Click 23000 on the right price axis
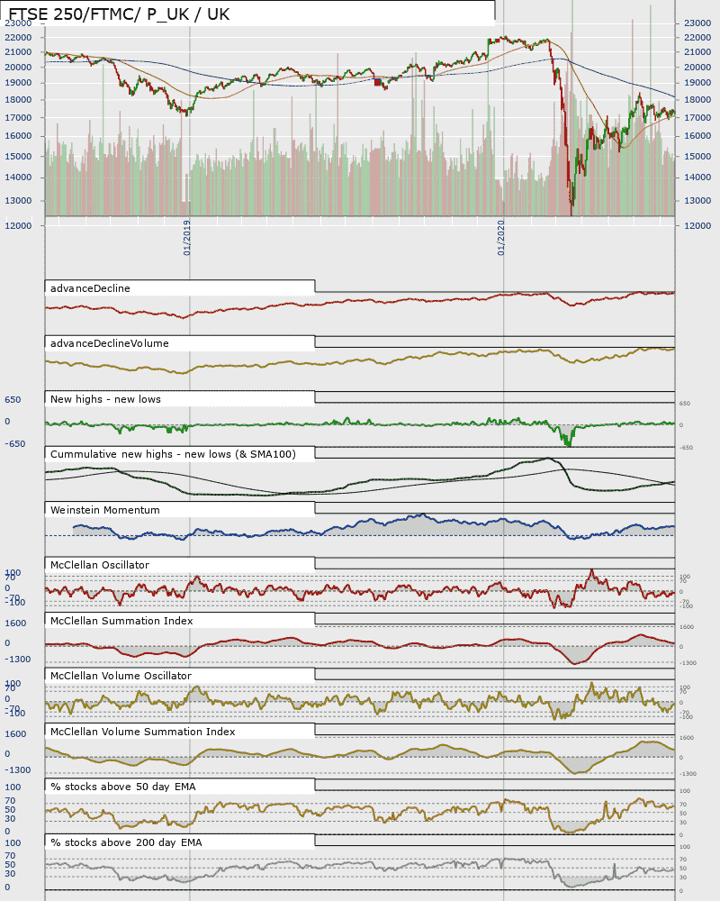The height and width of the screenshot is (901, 720). (x=697, y=23)
